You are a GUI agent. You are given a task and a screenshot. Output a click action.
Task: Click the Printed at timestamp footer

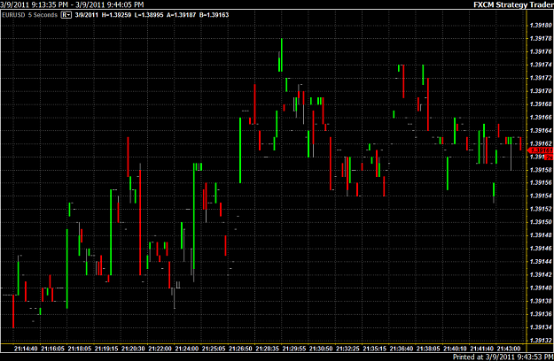point(503,357)
